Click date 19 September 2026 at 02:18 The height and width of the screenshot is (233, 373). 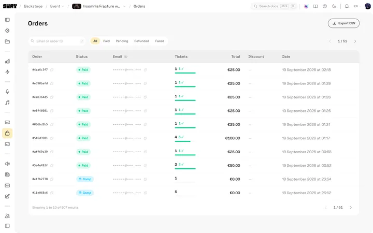tap(306, 70)
